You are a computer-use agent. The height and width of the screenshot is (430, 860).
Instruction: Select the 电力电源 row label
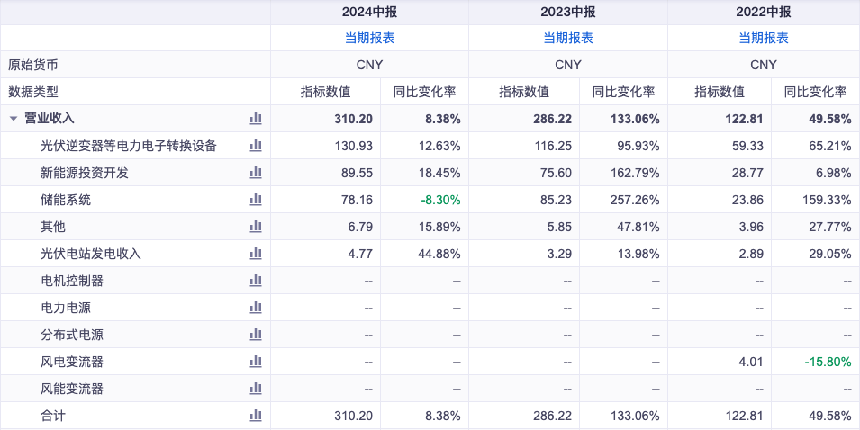(66, 308)
